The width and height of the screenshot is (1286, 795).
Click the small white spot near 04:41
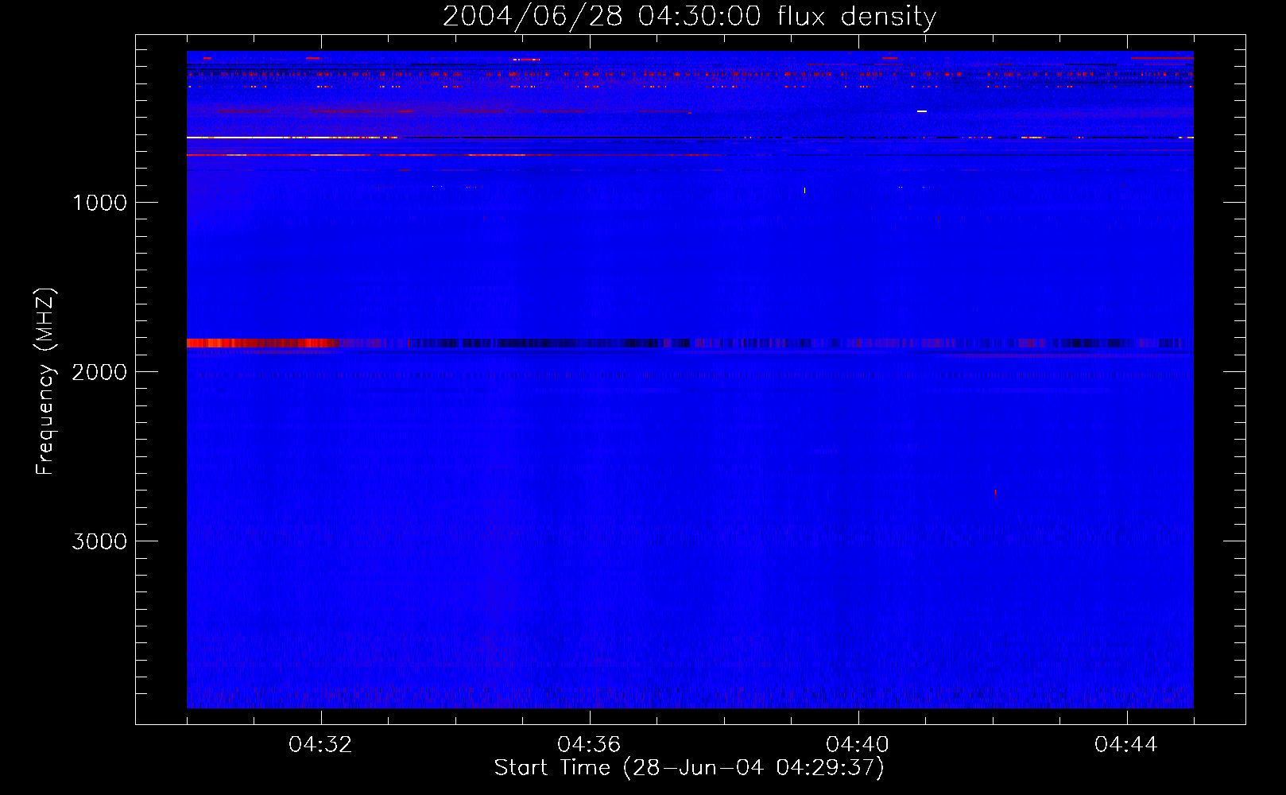coord(922,111)
